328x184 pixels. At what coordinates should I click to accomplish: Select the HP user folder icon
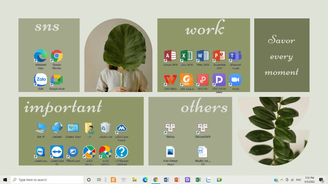89,130
